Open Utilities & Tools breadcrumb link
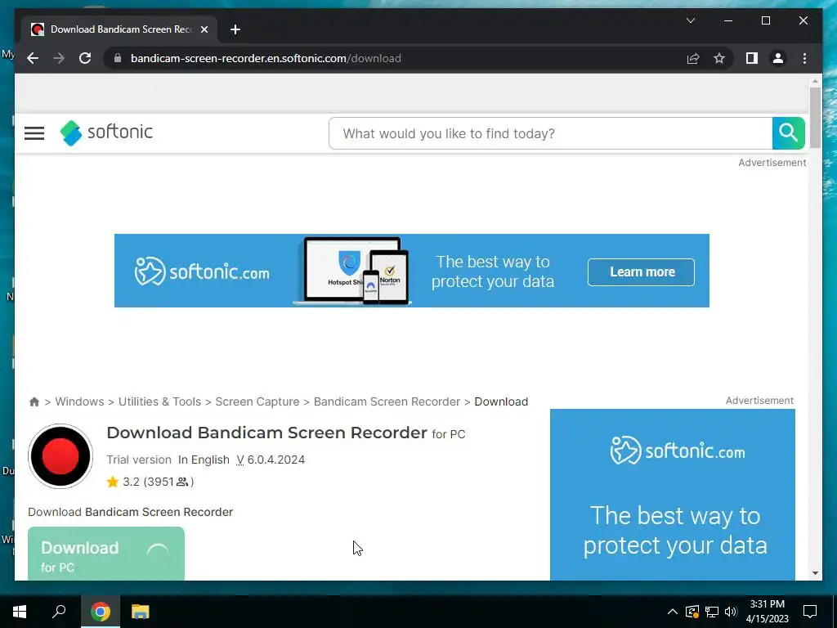Image resolution: width=837 pixels, height=628 pixels. click(159, 401)
